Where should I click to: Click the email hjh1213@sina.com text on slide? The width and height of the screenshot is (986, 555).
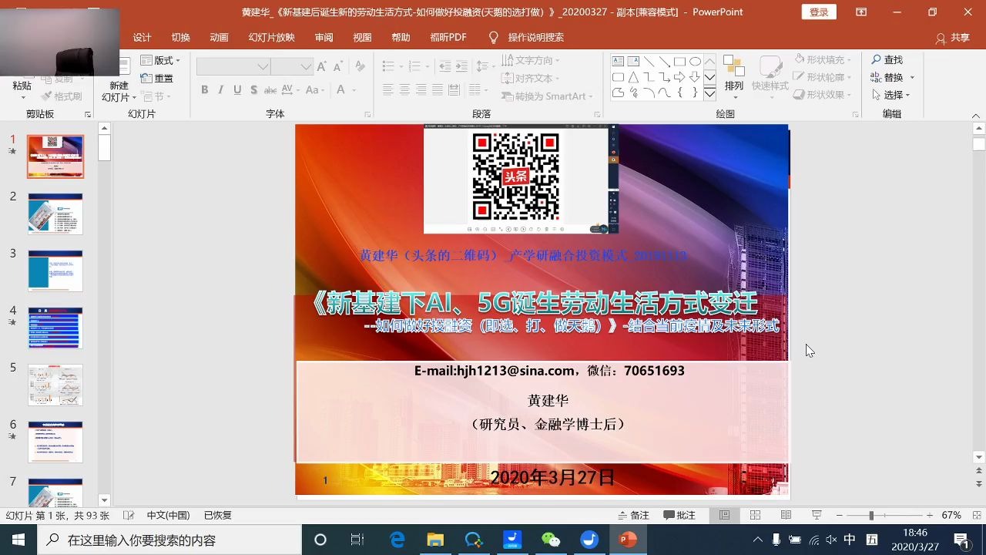(515, 371)
